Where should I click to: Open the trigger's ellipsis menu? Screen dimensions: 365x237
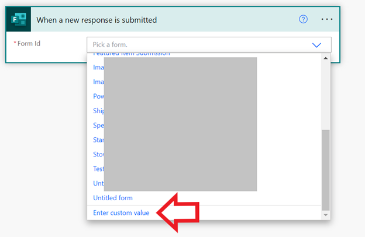coord(327,19)
